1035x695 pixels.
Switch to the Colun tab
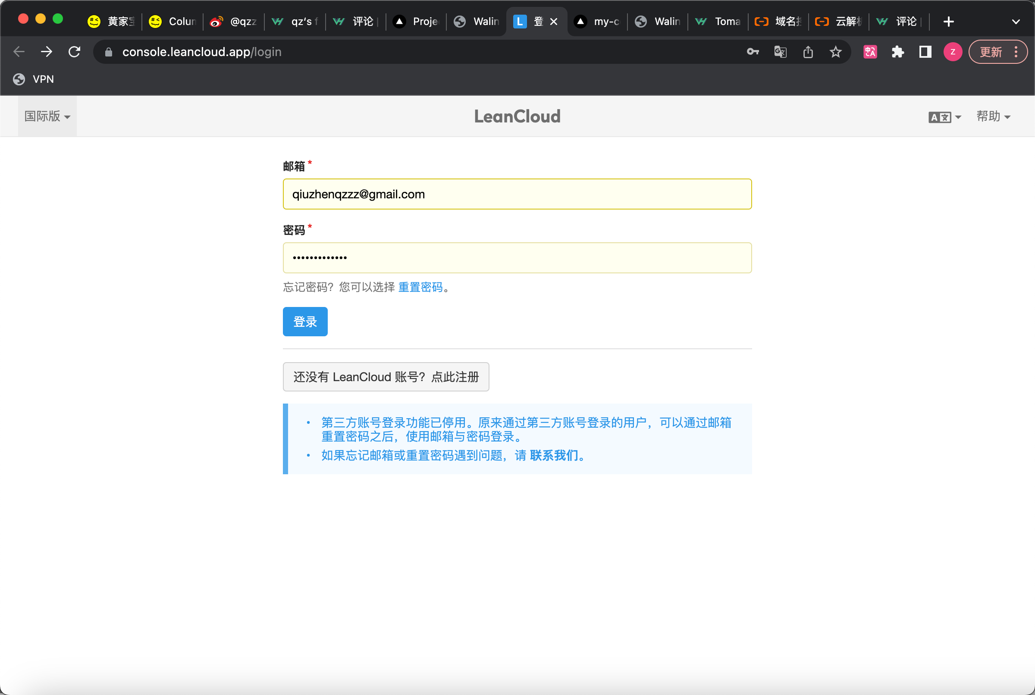pos(173,21)
